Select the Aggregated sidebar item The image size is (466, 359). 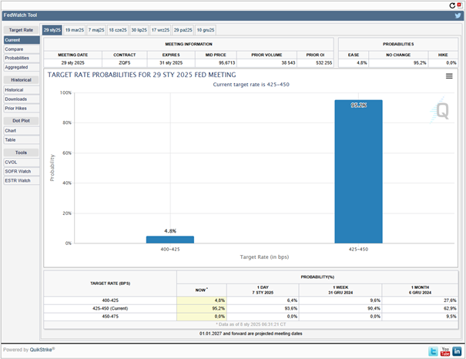click(16, 67)
